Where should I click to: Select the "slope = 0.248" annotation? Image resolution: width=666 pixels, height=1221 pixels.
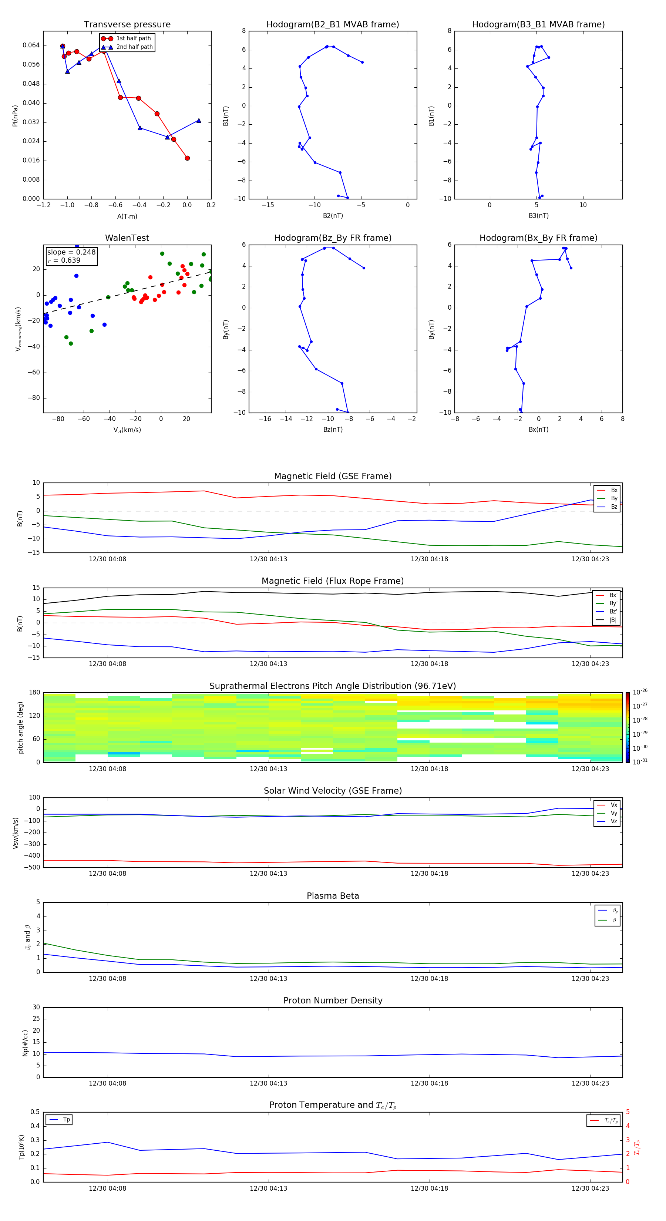(x=71, y=252)
